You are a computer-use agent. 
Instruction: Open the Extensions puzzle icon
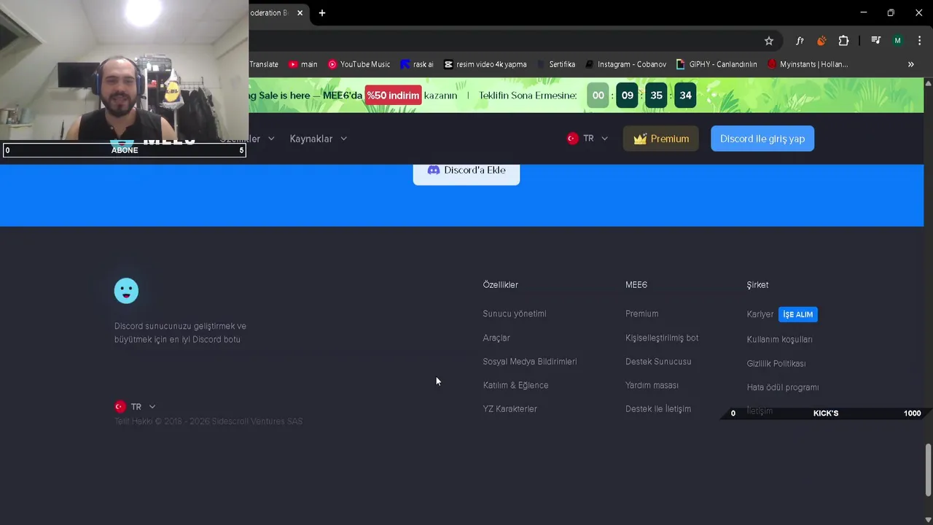pos(843,41)
